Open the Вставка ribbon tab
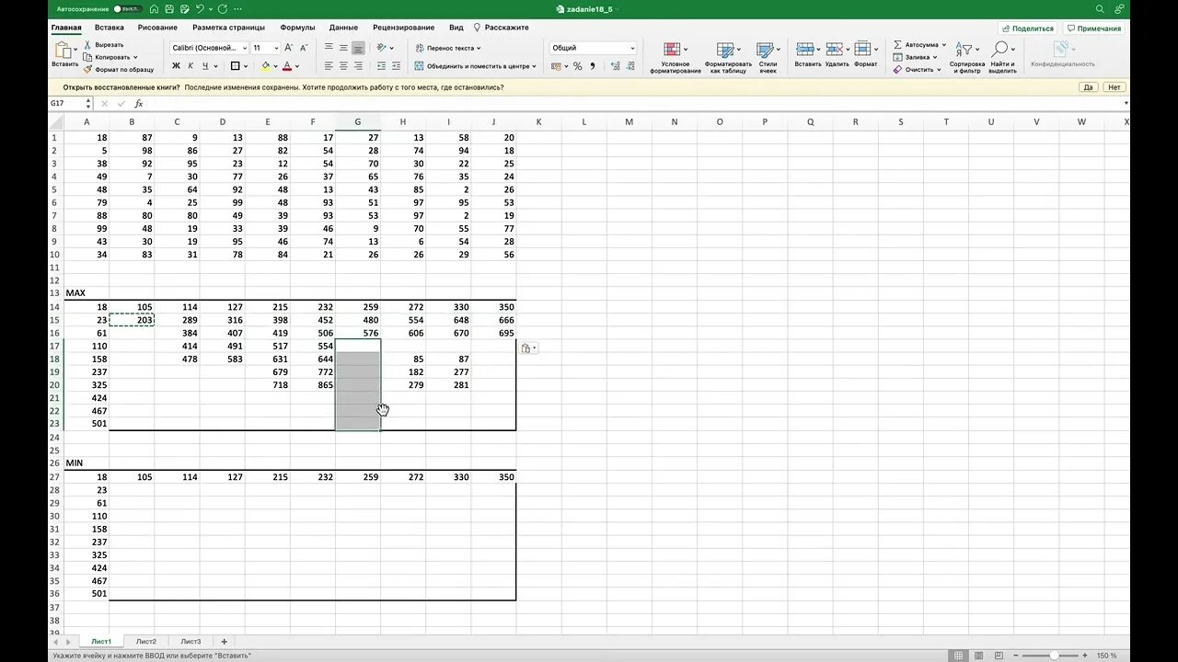 (x=110, y=28)
